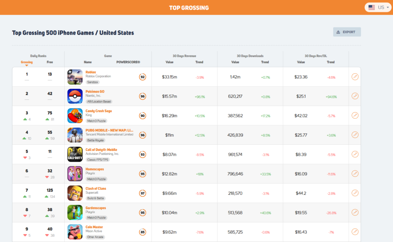Screen dimensions: 393x242
Task: Sort by POWERSCORE column header
Action: point(128,62)
